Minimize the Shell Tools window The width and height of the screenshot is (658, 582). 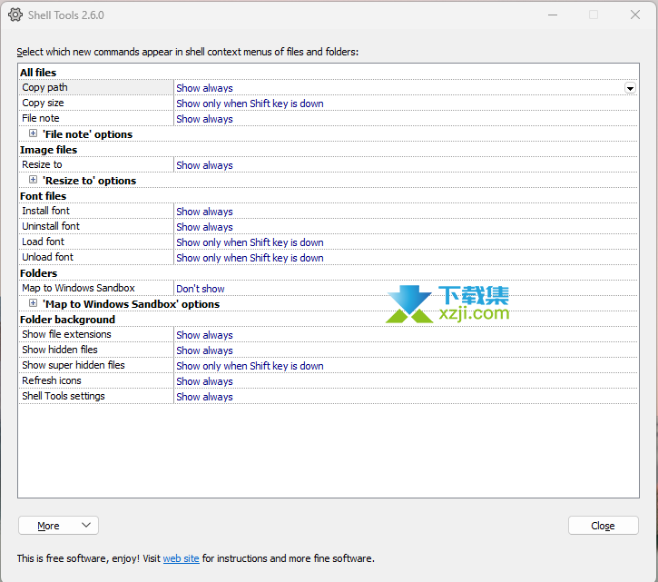coord(553,15)
